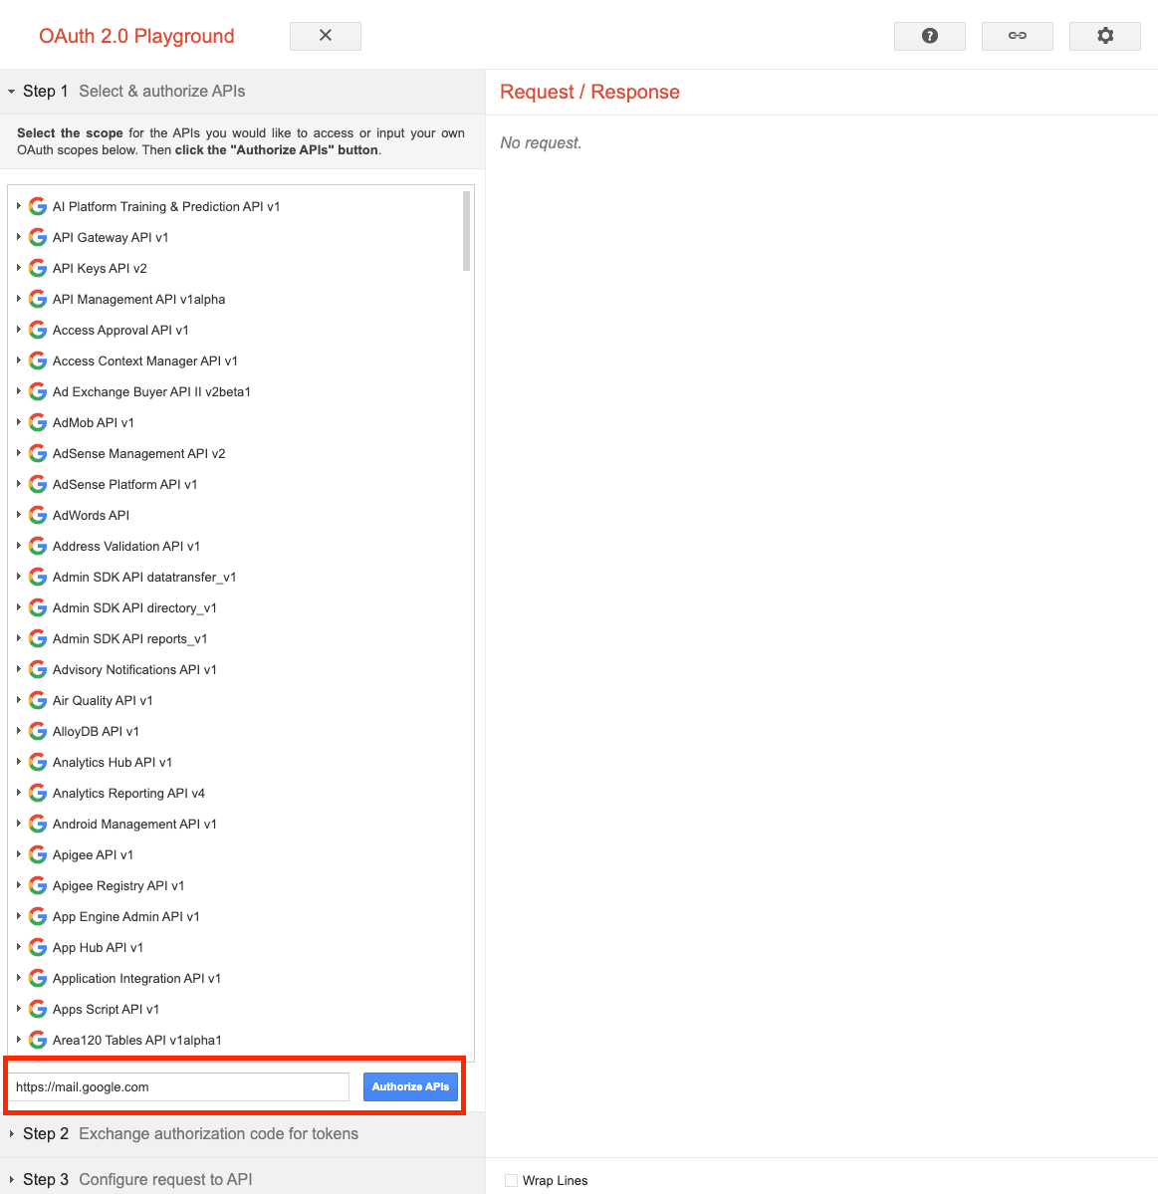Select Admin SDK API datatransfer_v1
This screenshot has height=1194, width=1158.
pos(144,578)
